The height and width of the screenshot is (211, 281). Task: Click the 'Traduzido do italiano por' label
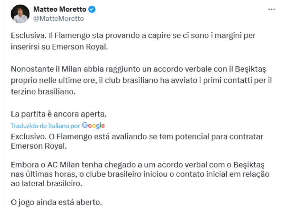pos(45,126)
